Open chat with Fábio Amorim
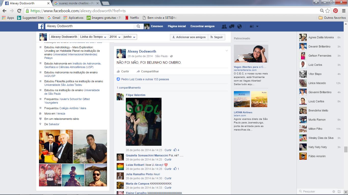The image size is (348, 195). [x=320, y=156]
